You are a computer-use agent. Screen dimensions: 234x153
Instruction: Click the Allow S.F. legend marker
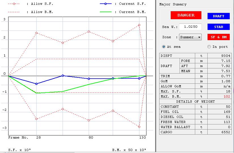[14, 4]
